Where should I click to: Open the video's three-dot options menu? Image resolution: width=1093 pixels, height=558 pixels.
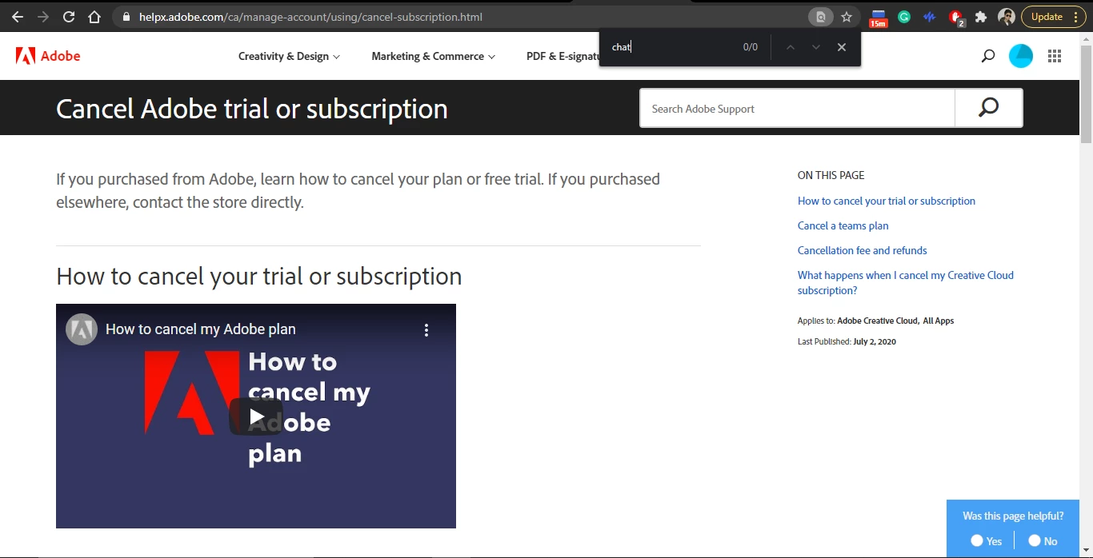426,329
